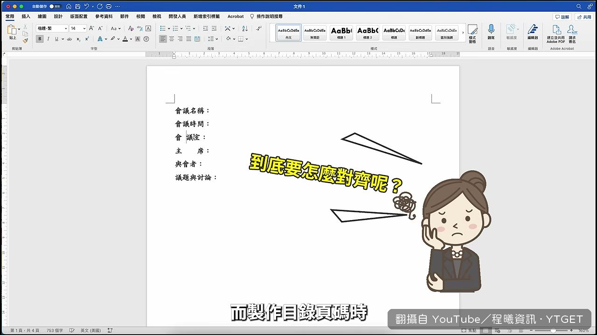Toggle the AutoSave switch

55,7
